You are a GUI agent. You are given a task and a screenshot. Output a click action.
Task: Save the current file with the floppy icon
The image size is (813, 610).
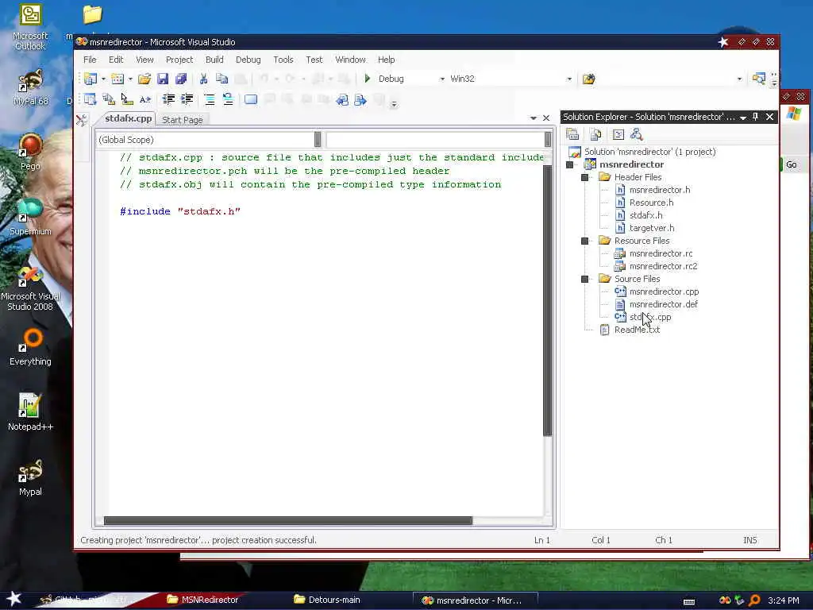[163, 79]
